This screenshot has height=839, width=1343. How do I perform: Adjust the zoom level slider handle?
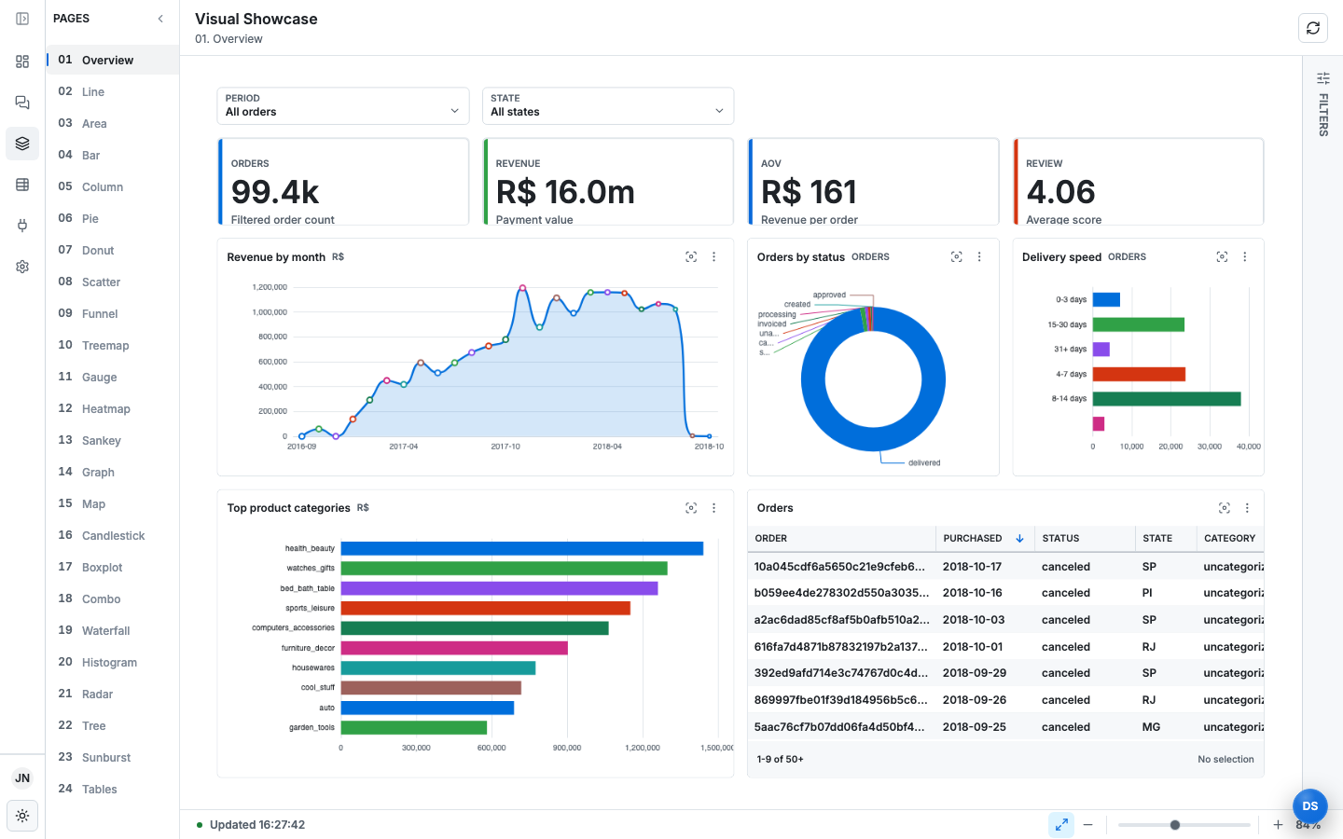coord(1175,825)
